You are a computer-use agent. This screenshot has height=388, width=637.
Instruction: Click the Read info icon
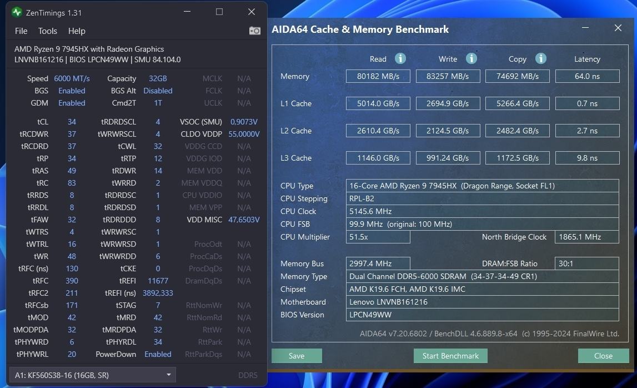(400, 58)
